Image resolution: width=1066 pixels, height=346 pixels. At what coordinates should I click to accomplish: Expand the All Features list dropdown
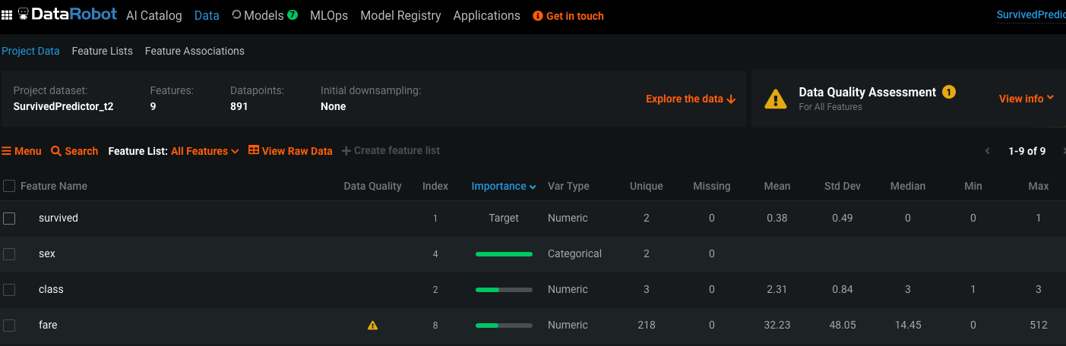click(205, 151)
